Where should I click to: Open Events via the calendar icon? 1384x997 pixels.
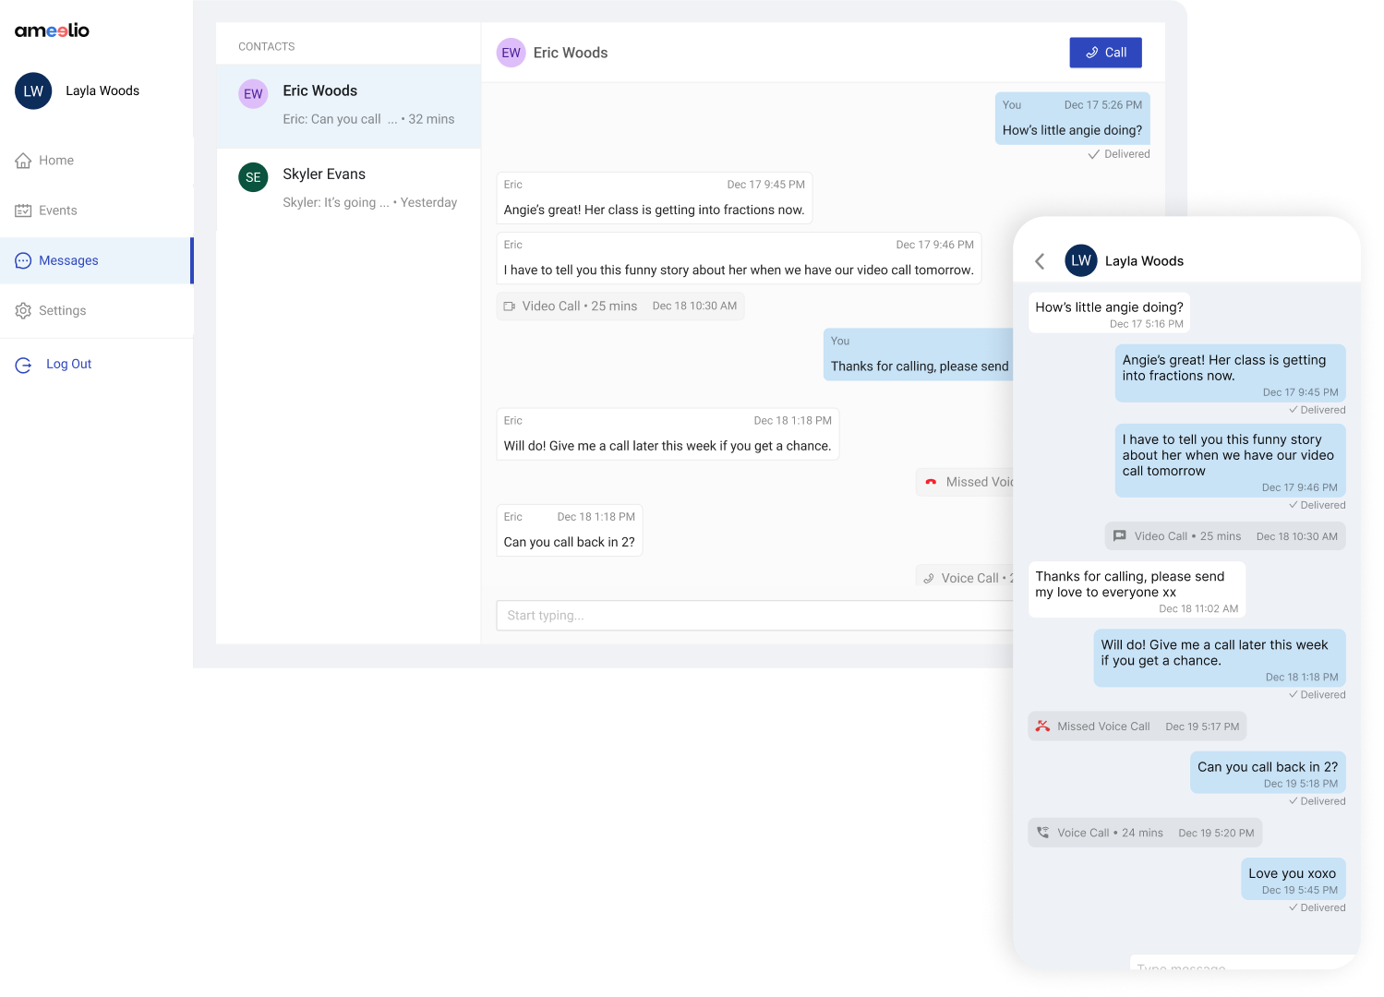(x=23, y=210)
